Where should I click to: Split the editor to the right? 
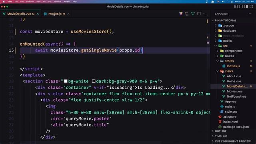pos(199,14)
